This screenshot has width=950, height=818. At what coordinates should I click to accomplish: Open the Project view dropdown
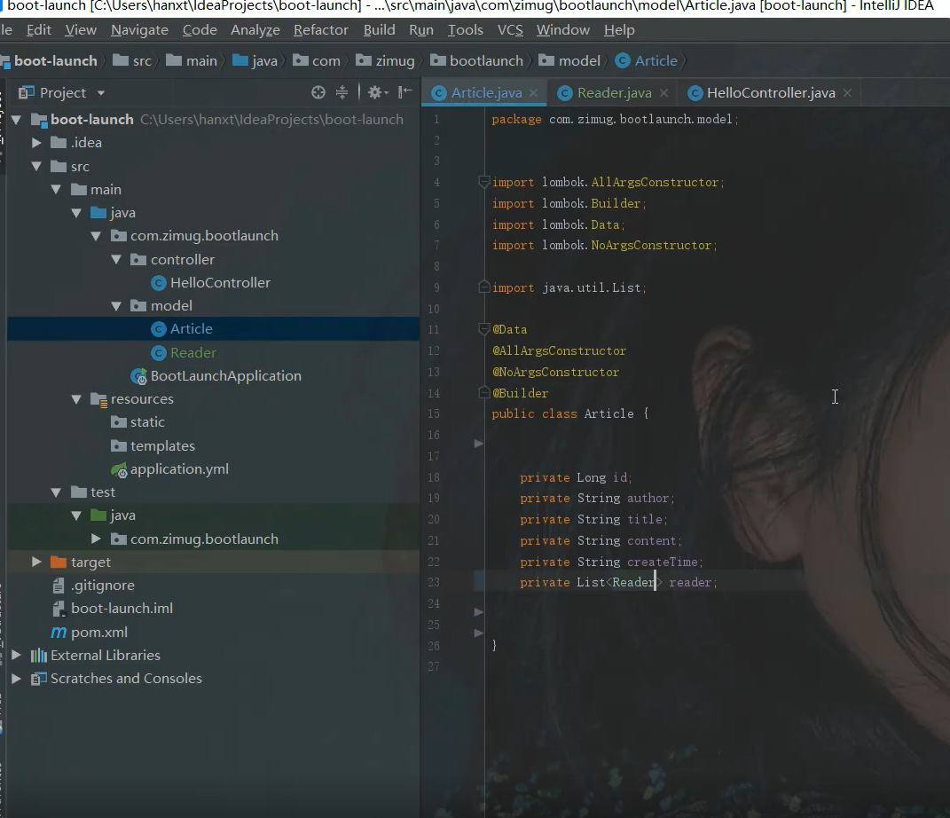tap(101, 92)
